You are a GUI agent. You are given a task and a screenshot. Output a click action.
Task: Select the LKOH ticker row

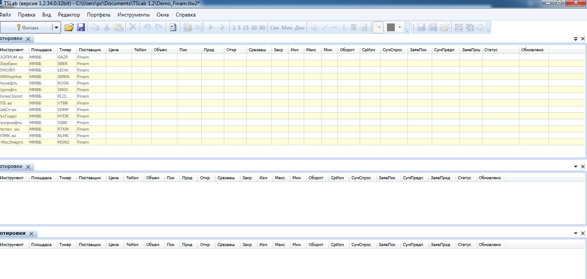pos(292,70)
